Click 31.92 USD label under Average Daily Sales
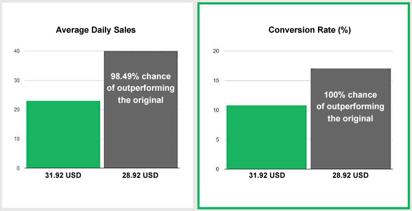 point(63,175)
